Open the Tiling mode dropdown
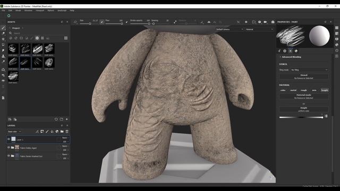Image resolution: width=340 pixels, height=191 pixels. (309, 70)
